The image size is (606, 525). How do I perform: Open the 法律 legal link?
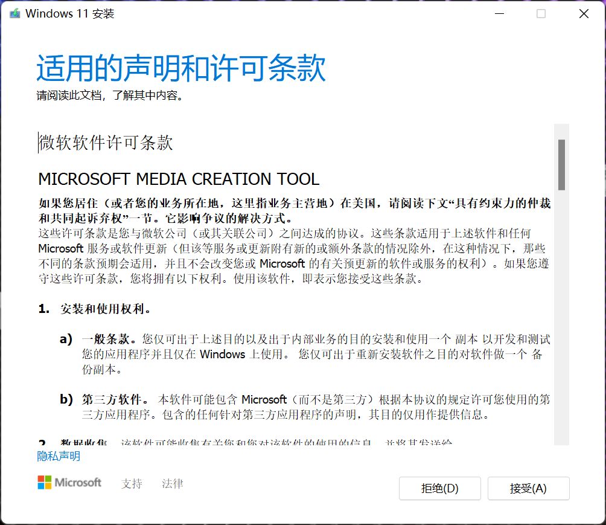172,483
